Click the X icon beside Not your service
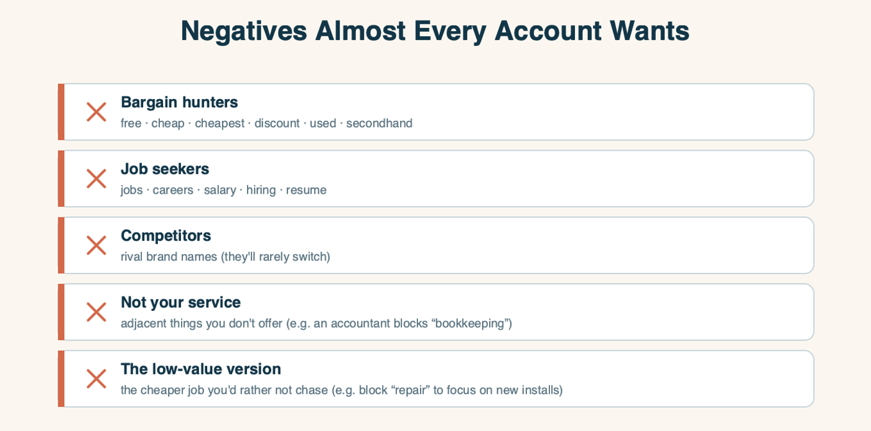Viewport: 871px width, 431px height. 96,312
